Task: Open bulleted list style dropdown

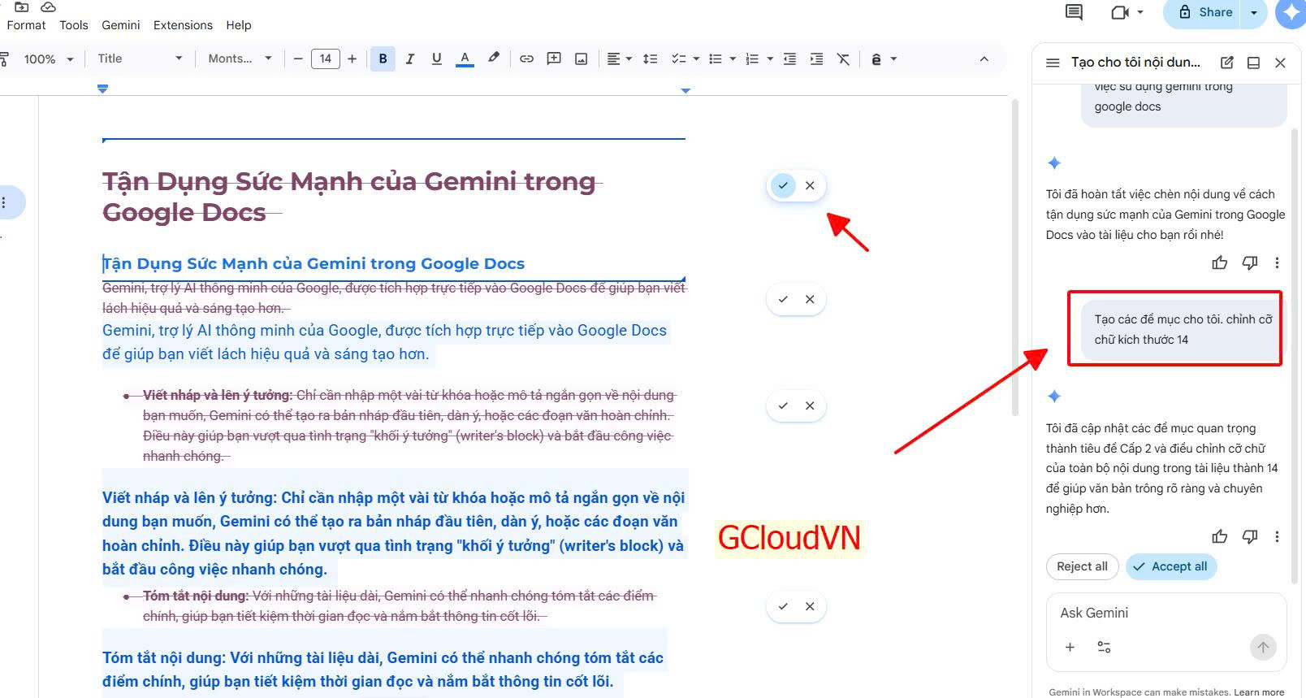Action: 733,59
